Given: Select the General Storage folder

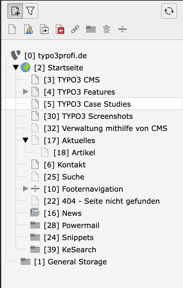Looking at the screenshot, I should click(71, 262).
